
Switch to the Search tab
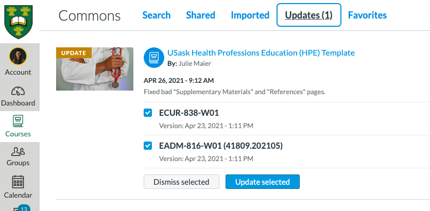tap(157, 15)
